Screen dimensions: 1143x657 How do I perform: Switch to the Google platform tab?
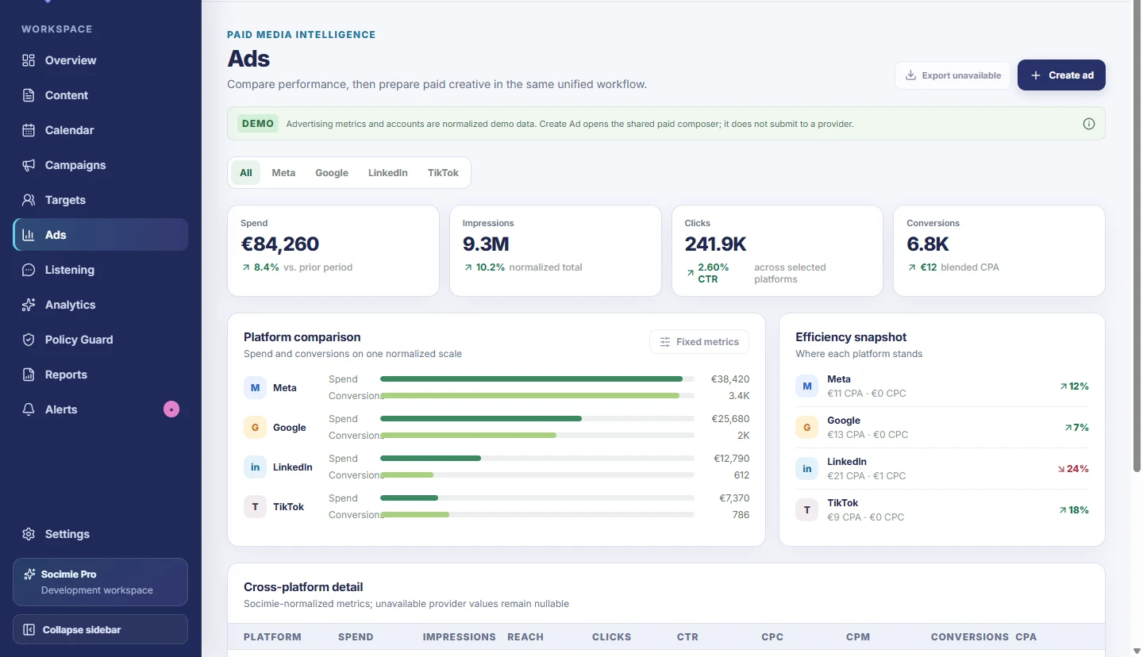tap(332, 172)
